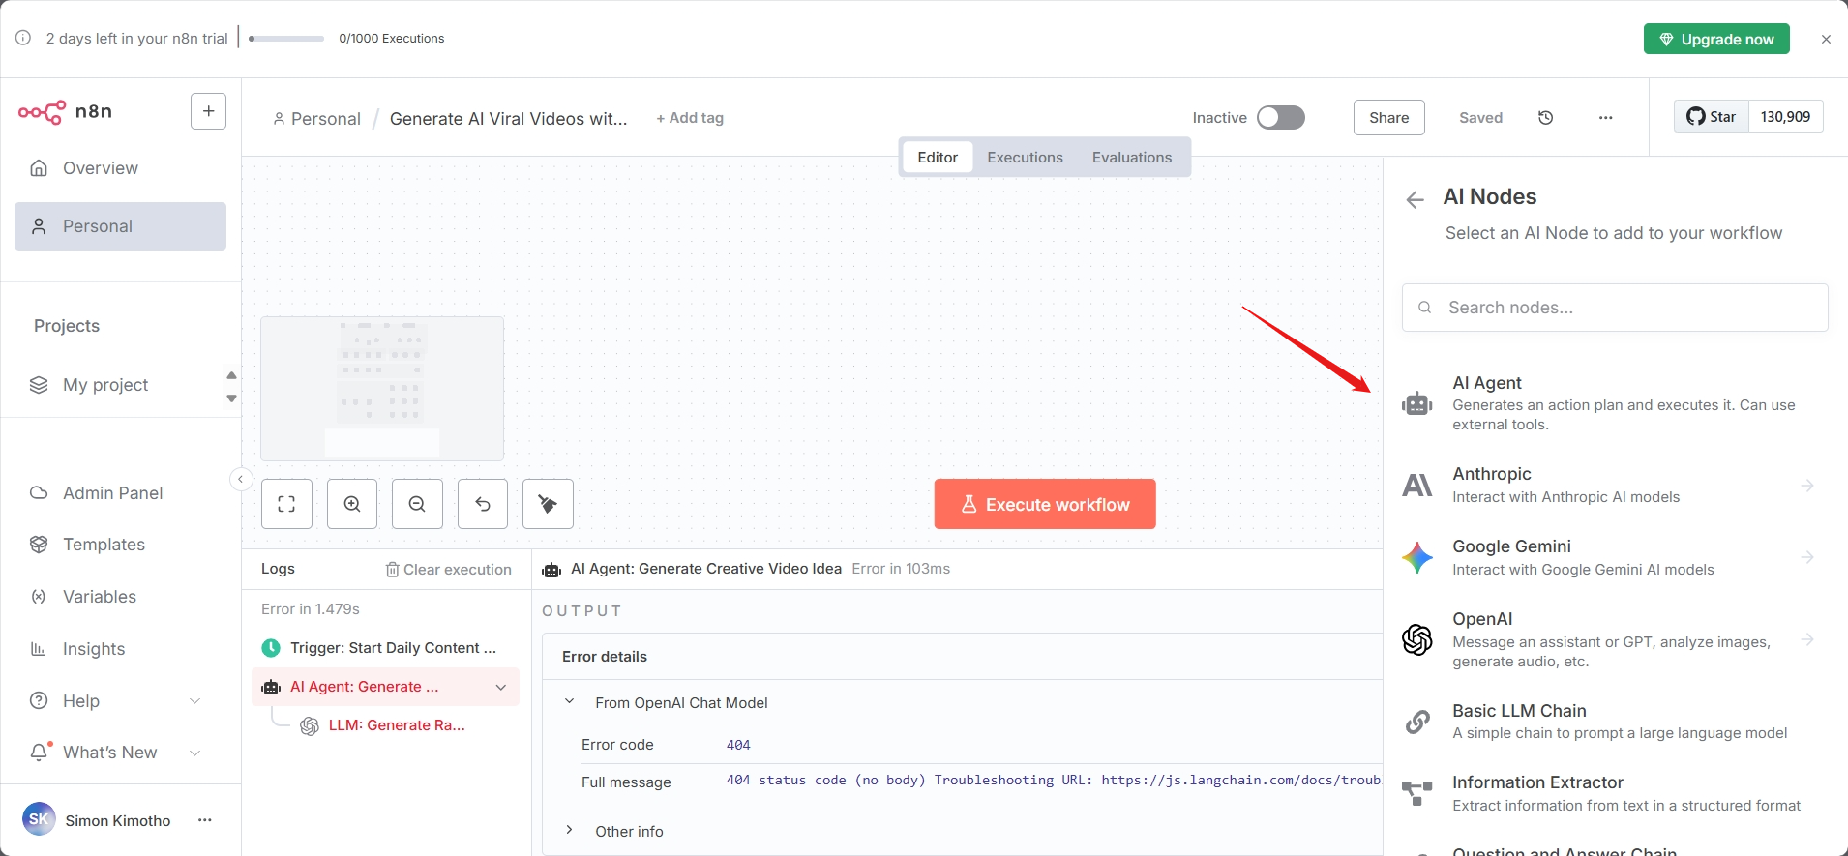Add the Basic LLM Chain node
The height and width of the screenshot is (856, 1848).
(1615, 722)
